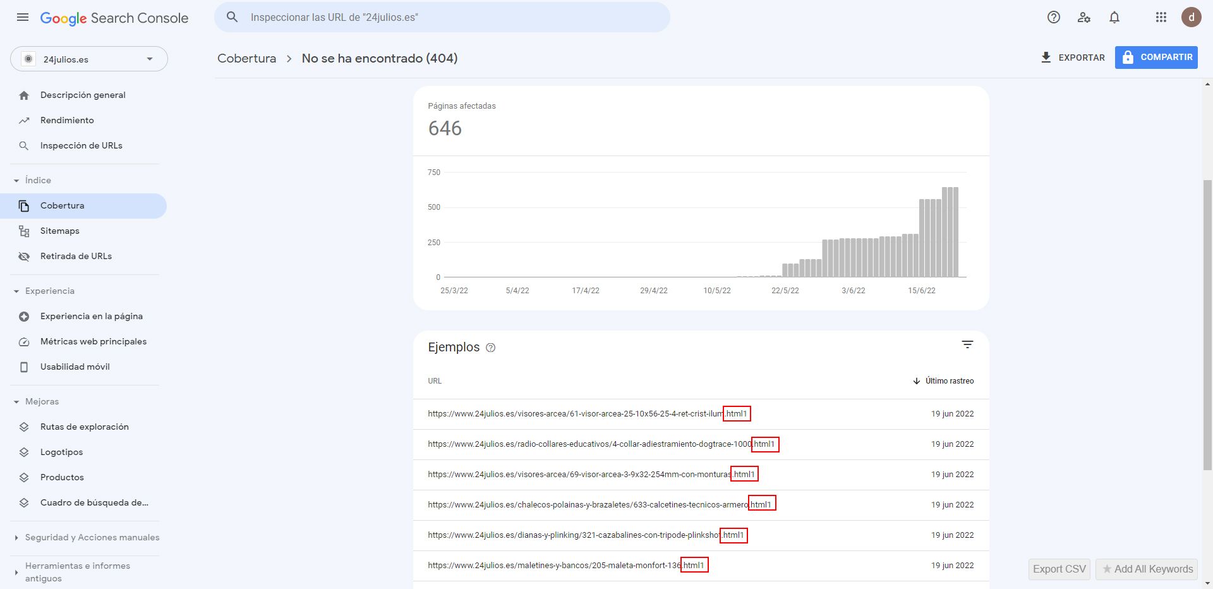Open users and permissions settings icon

click(1084, 18)
